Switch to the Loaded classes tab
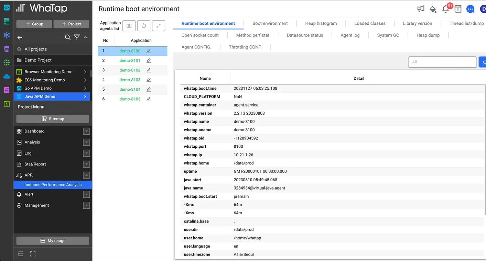This screenshot has width=486, height=261. coord(370,23)
